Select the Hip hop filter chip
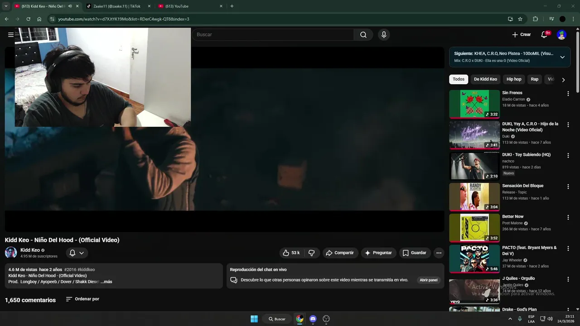 coord(514,79)
